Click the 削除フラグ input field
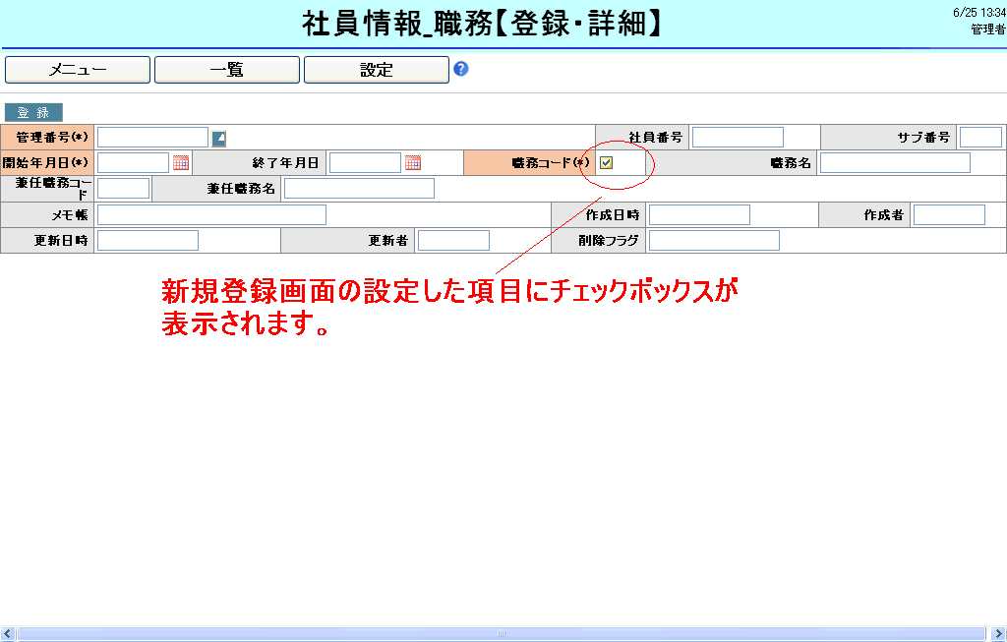This screenshot has width=1007, height=642. [x=714, y=241]
